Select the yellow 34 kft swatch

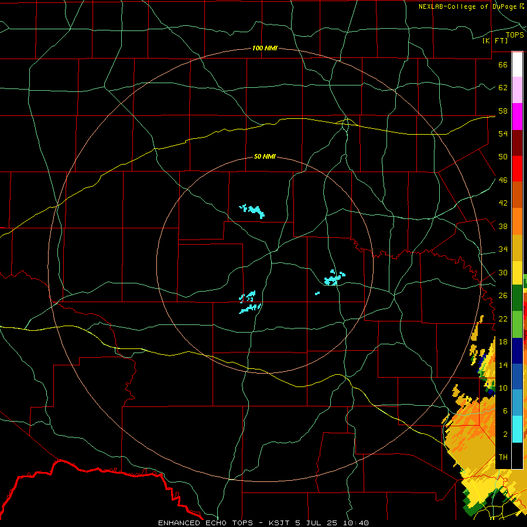pyautogui.click(x=517, y=273)
